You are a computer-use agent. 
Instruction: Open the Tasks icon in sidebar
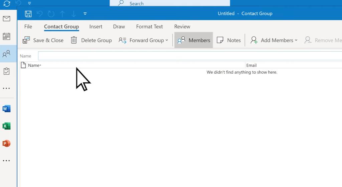coord(6,71)
